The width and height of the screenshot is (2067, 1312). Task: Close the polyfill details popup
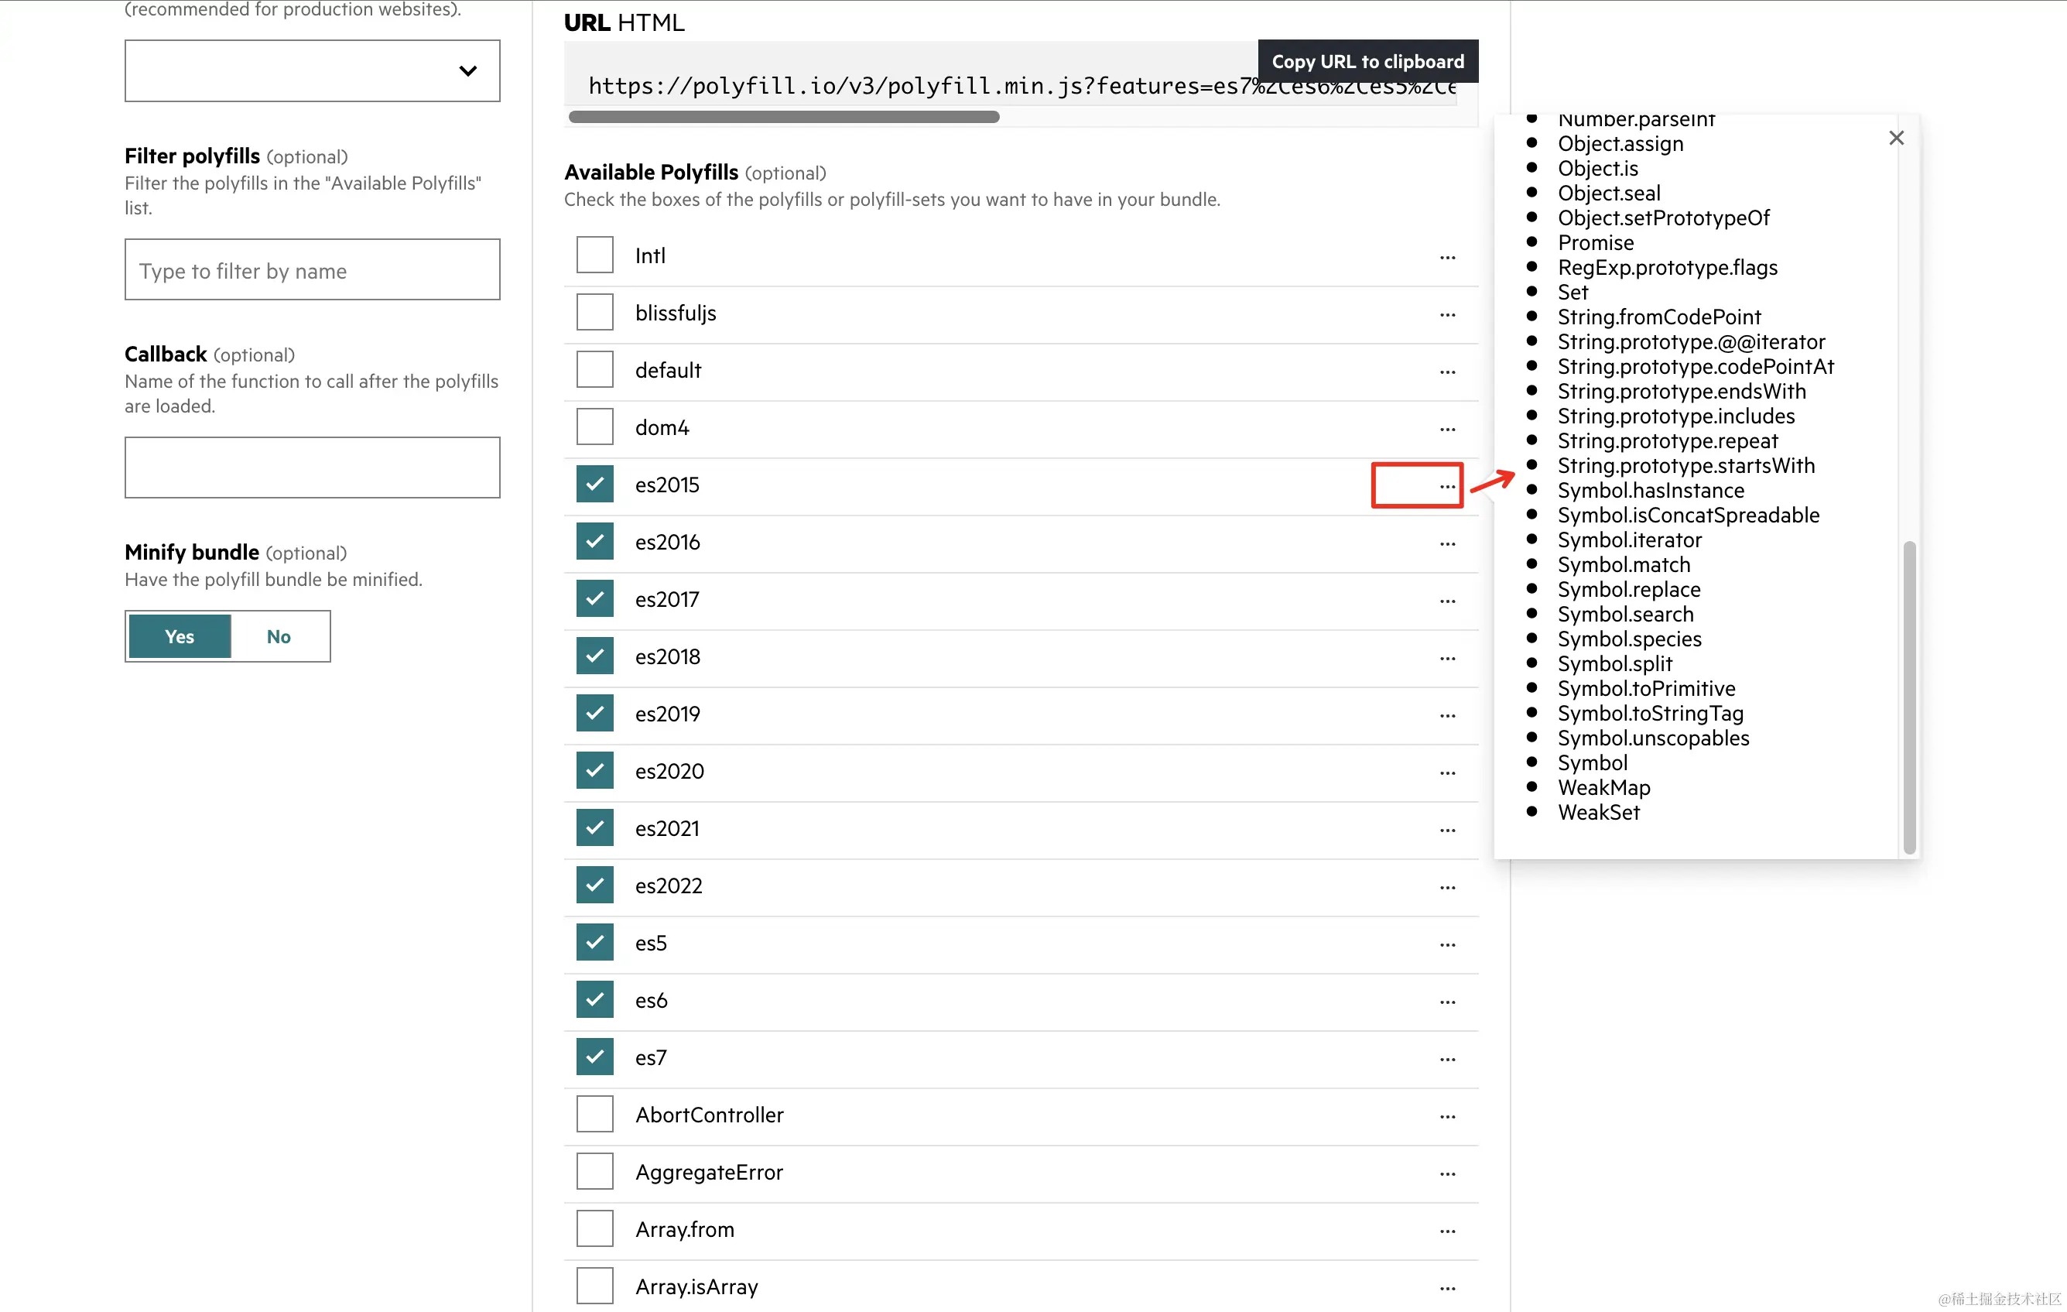click(x=1895, y=139)
